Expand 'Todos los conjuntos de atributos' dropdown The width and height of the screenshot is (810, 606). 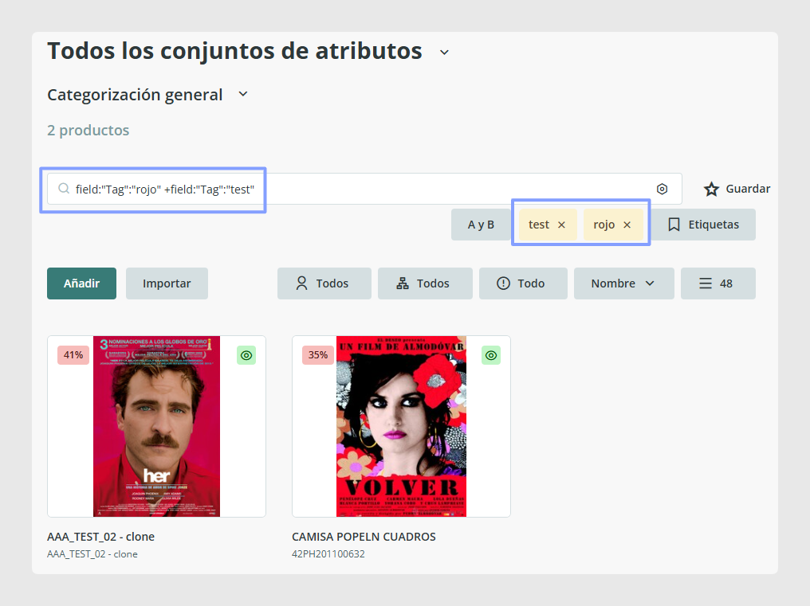pyautogui.click(x=444, y=52)
